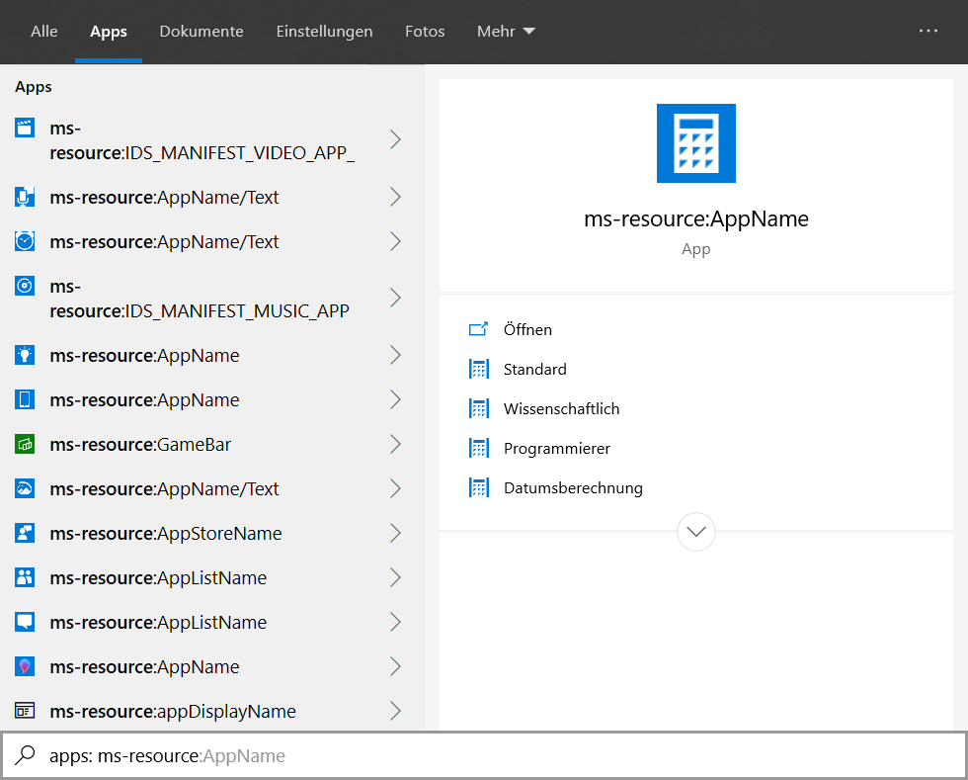This screenshot has height=780, width=968.
Task: Click the Öffnen open-window icon
Action: tap(478, 329)
